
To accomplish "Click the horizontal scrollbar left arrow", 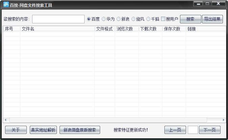I will (5, 120).
